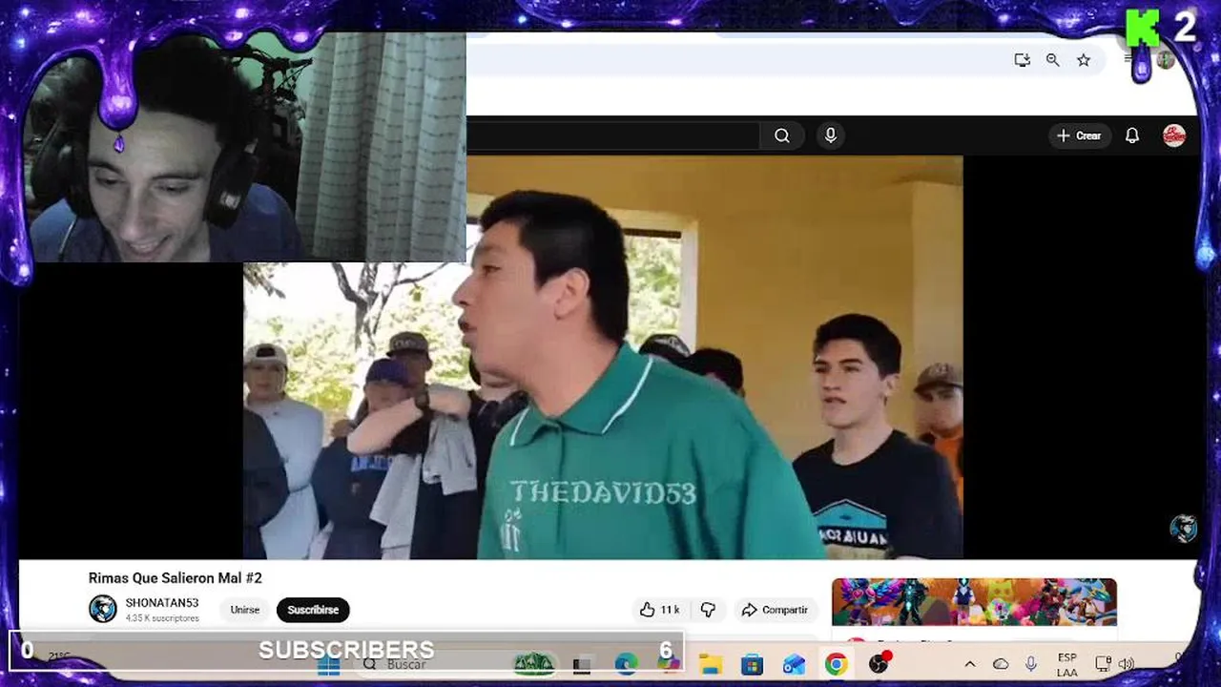
Task: Open the Chrome profile avatar
Action: (x=1166, y=60)
